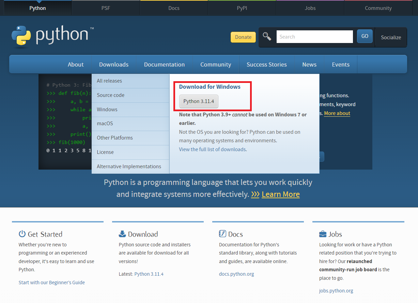Screen dimensions: 418x303
Task: Click the download arrow icon beside Download
Action: [x=122, y=234]
